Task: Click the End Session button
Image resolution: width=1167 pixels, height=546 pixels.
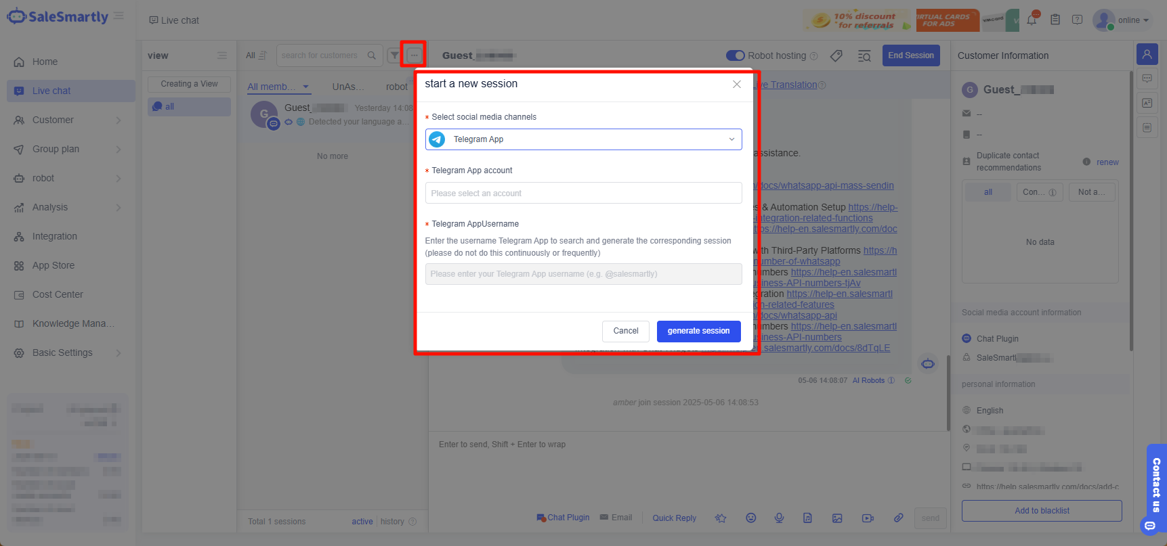Action: click(910, 55)
